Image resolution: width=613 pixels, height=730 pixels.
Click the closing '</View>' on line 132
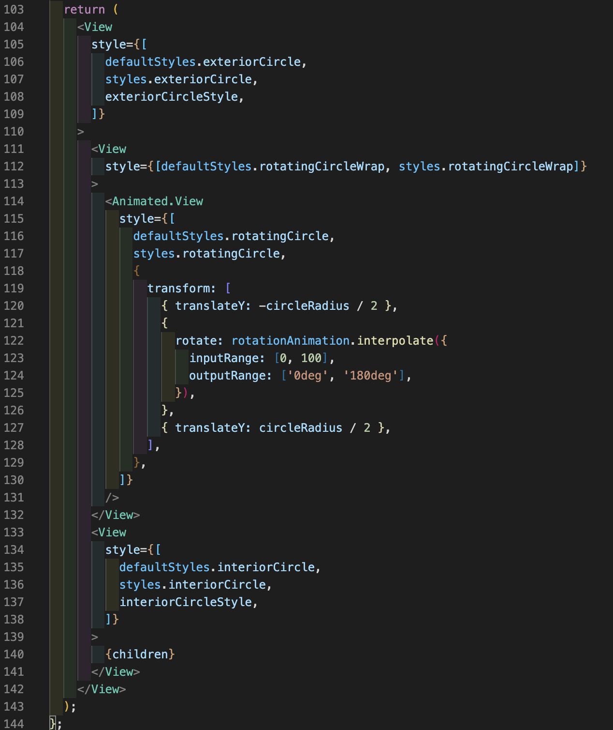116,515
